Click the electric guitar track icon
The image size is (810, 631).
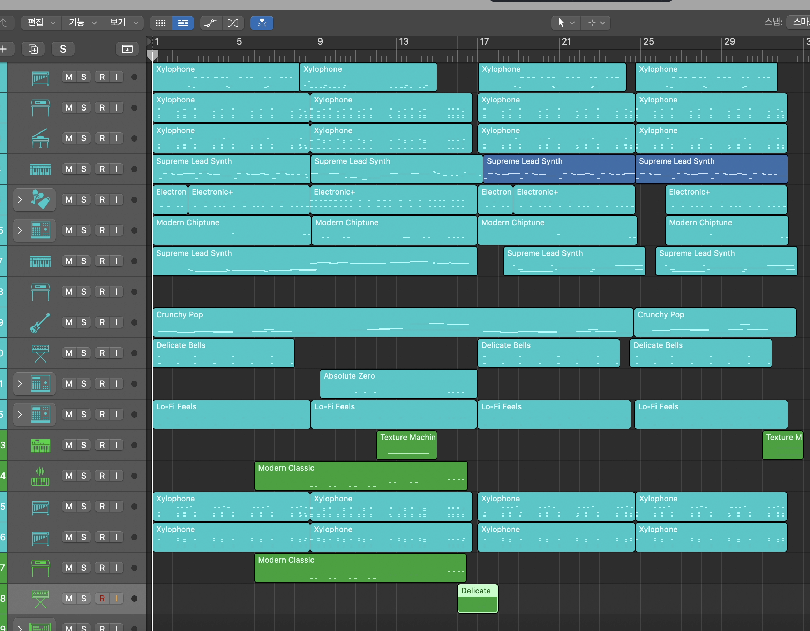pos(40,322)
